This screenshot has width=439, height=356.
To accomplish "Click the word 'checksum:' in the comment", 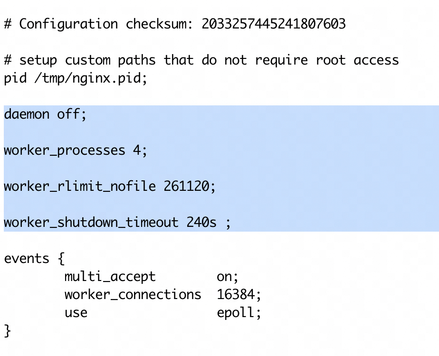I will (x=159, y=24).
